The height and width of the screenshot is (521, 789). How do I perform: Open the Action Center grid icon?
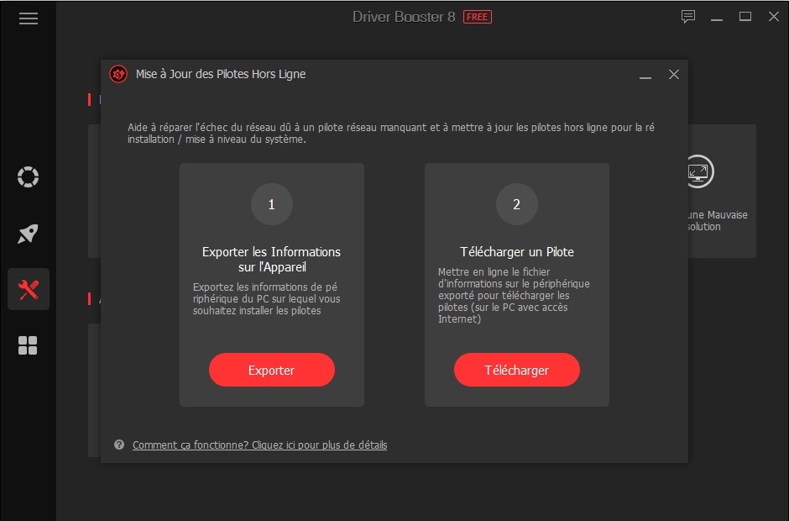[28, 345]
